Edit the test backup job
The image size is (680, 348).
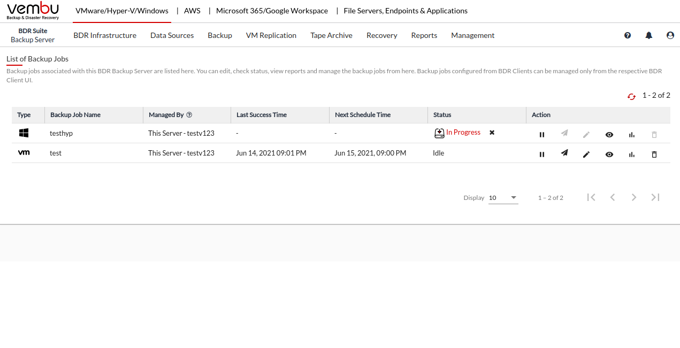(x=586, y=154)
